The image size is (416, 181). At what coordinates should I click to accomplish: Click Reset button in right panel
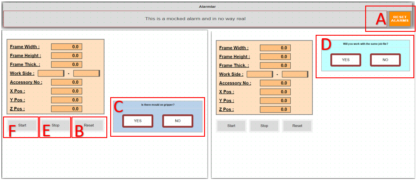click(297, 126)
